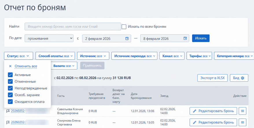Viewport: 254px width, 128px height.
Task: Click the booking search input field
Action: click(x=73, y=26)
